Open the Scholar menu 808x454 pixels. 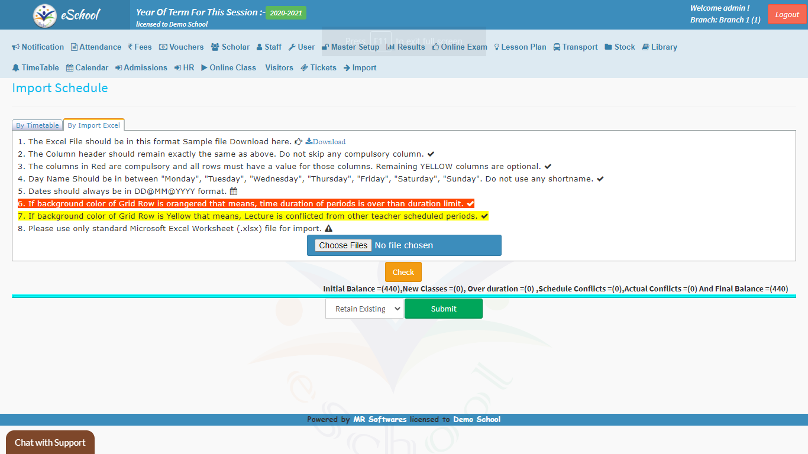tap(230, 47)
